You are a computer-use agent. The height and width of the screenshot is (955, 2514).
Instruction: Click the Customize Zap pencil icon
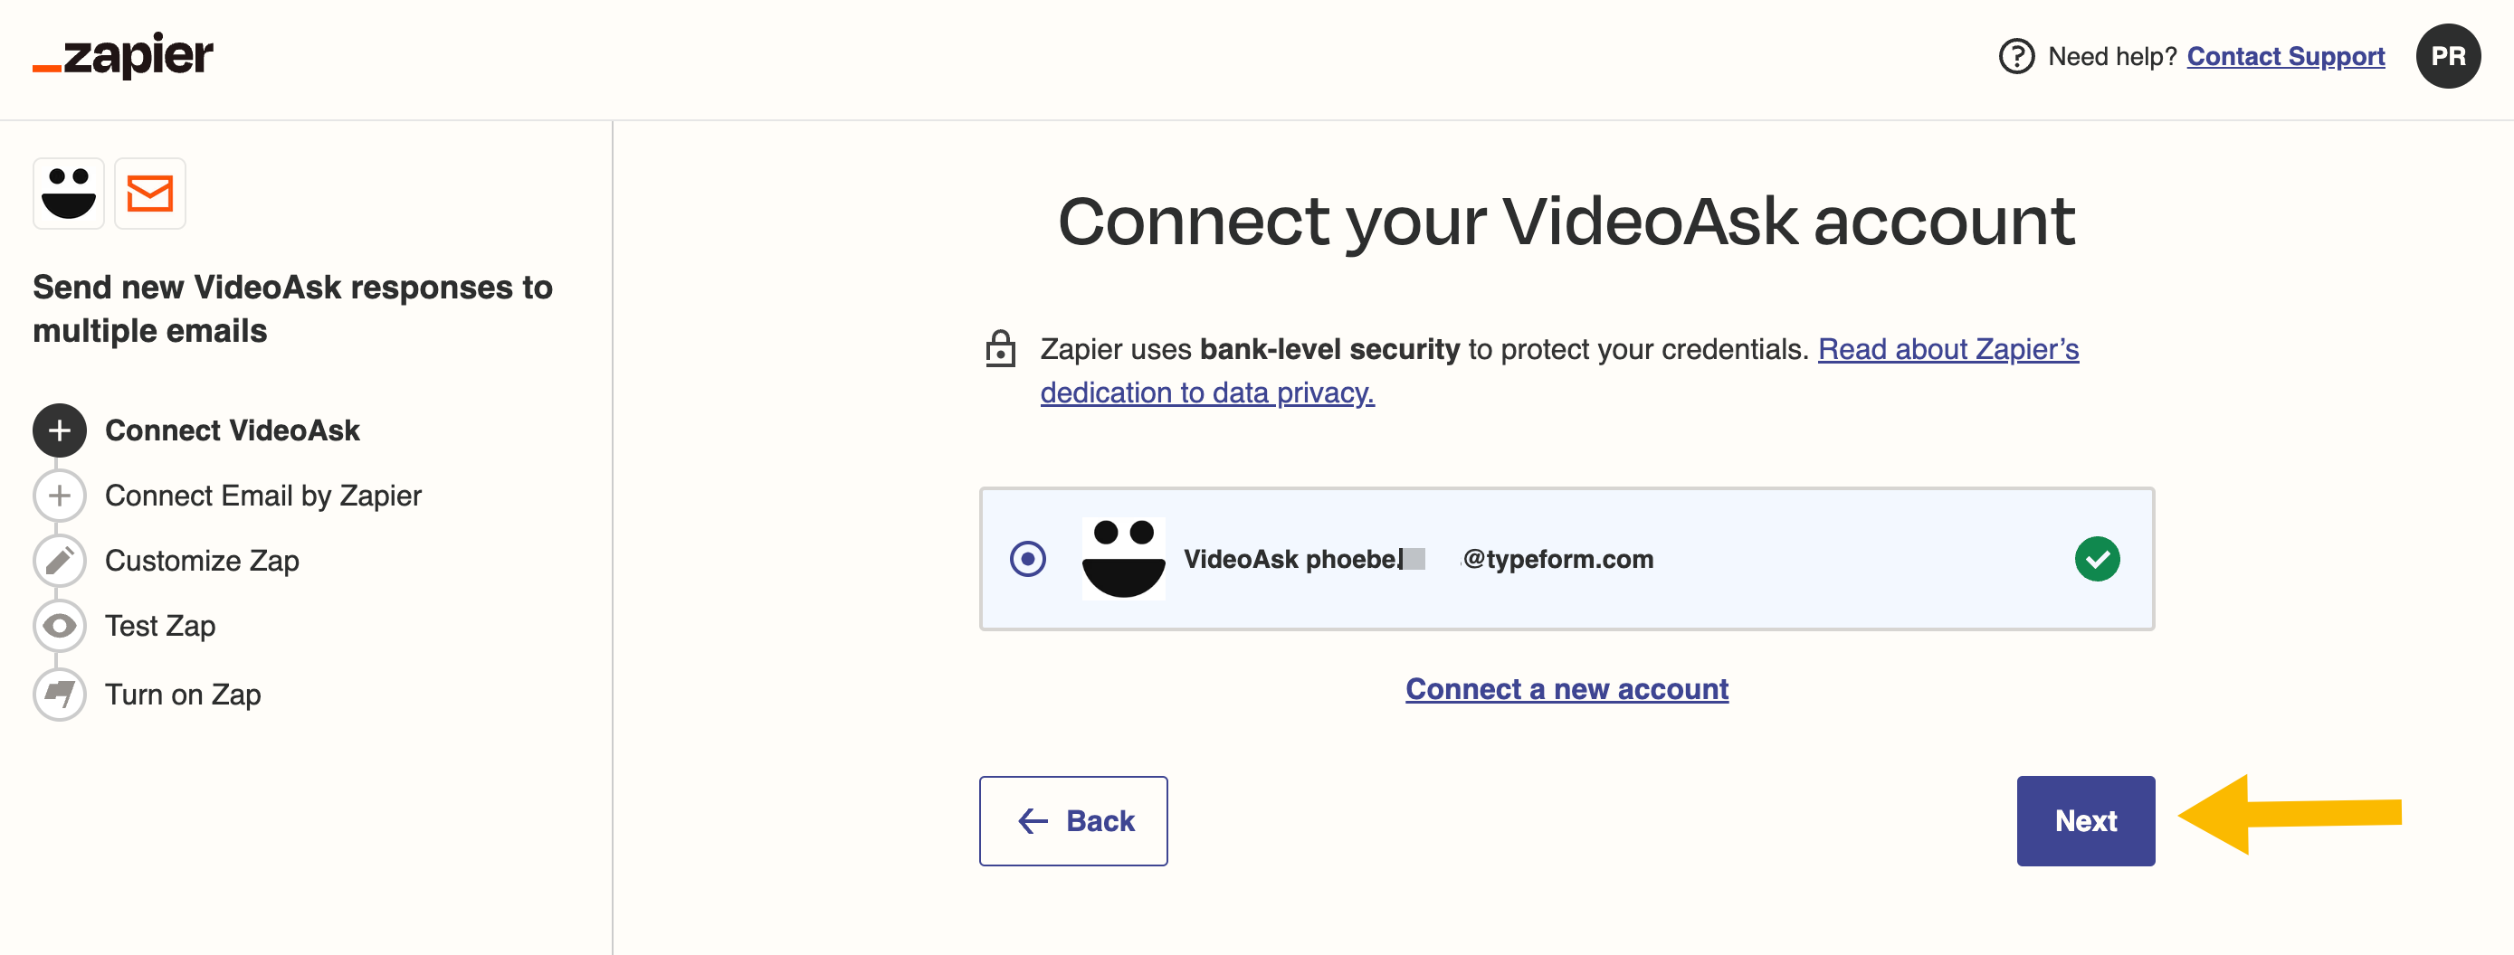pyautogui.click(x=60, y=561)
